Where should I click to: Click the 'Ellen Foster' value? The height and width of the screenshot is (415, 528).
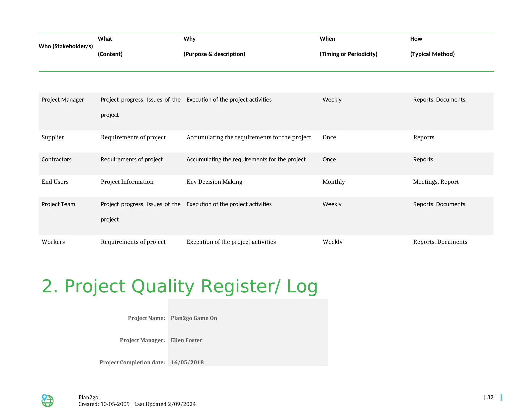[186, 340]
